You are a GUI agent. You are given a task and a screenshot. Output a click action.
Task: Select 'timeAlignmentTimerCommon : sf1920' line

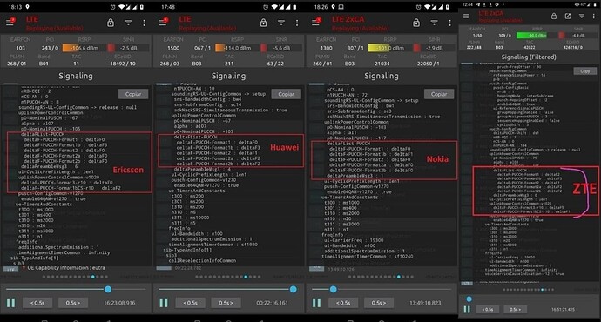coord(213,245)
